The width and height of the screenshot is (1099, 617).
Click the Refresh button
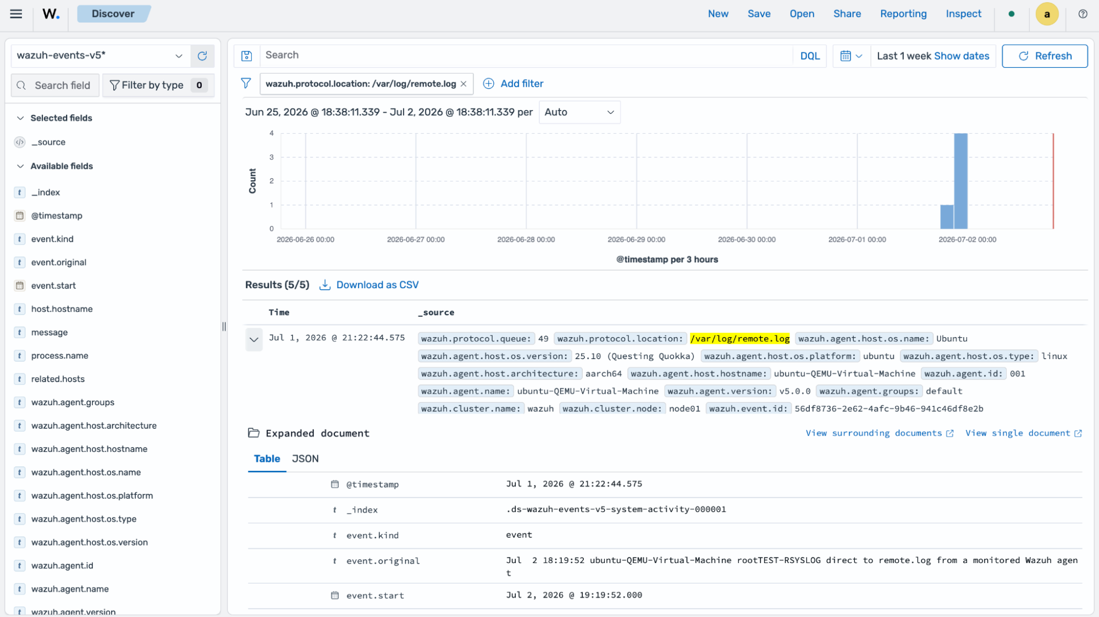tap(1045, 56)
